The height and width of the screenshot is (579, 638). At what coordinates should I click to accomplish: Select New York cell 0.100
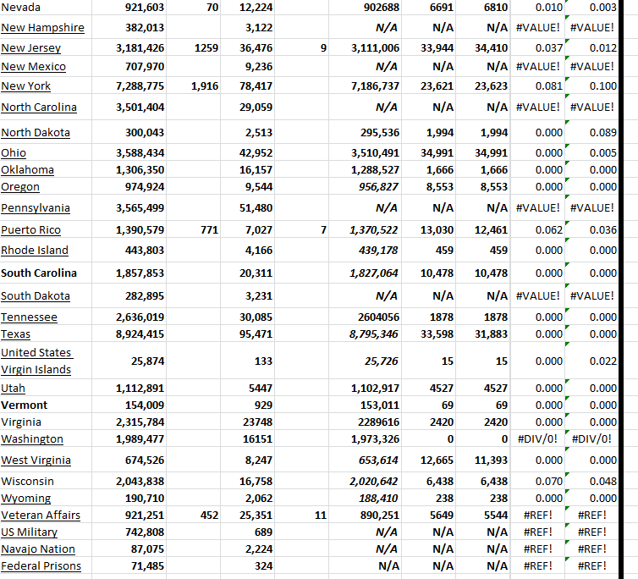[x=592, y=86]
